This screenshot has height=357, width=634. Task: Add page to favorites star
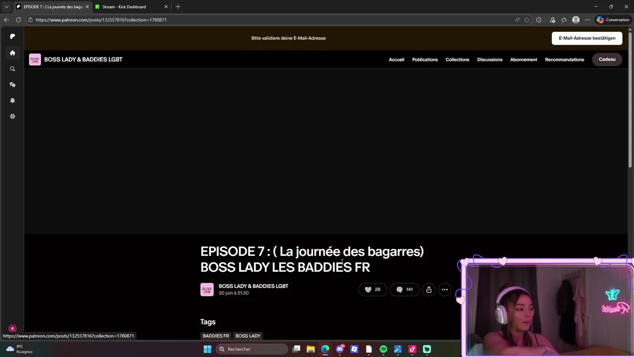[x=527, y=20]
